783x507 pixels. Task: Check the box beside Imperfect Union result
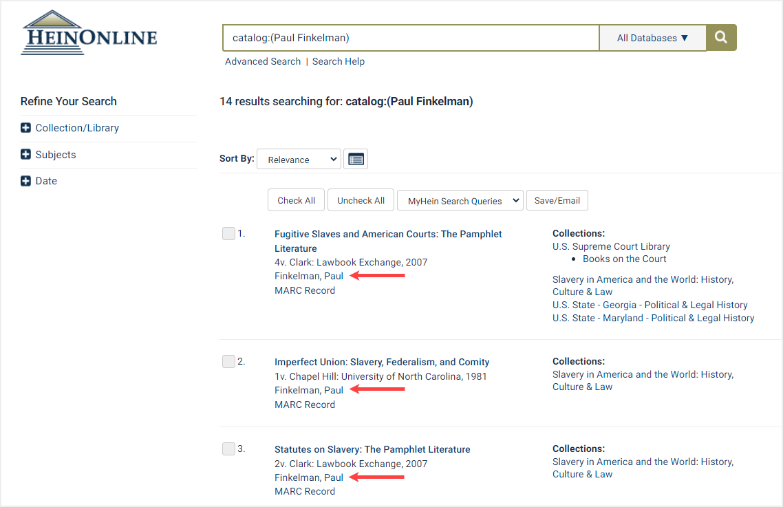tap(228, 361)
